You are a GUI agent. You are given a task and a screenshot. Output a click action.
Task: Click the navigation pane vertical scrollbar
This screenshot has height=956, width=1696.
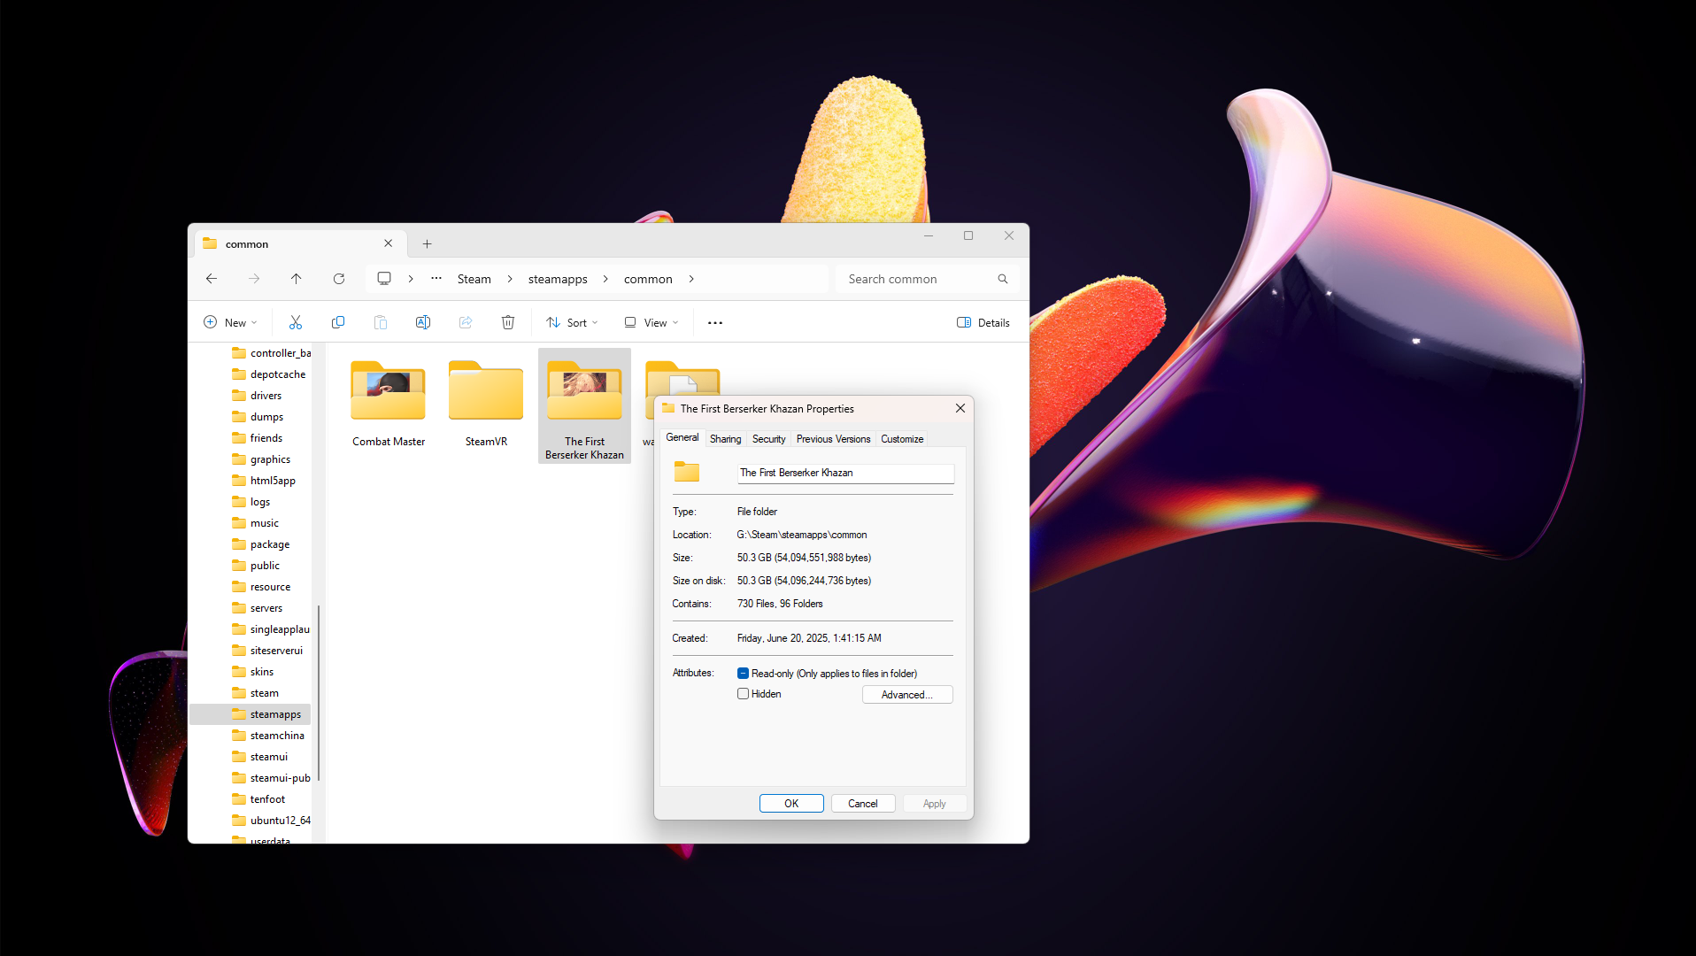tap(319, 690)
